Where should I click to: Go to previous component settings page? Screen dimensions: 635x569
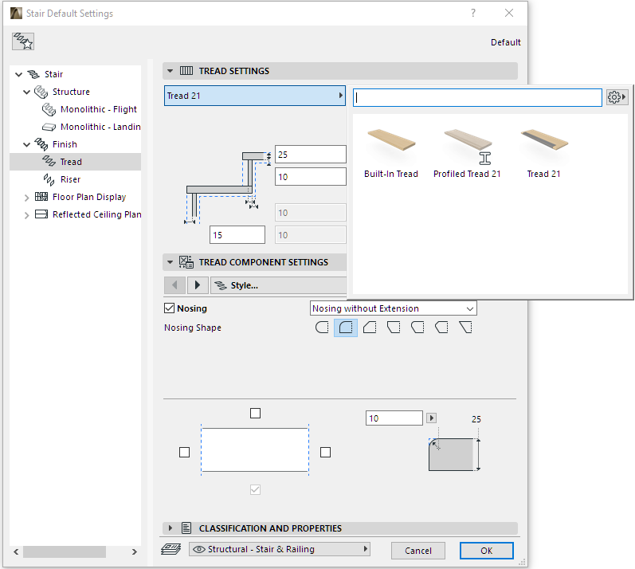coord(175,285)
